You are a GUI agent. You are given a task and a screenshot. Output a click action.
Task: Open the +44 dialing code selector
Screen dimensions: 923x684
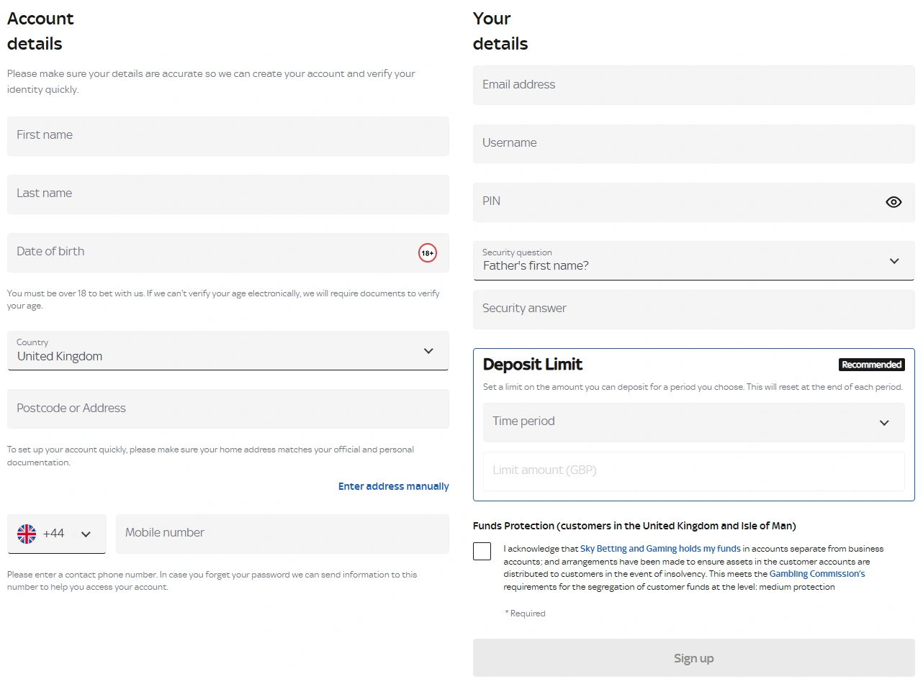click(57, 534)
